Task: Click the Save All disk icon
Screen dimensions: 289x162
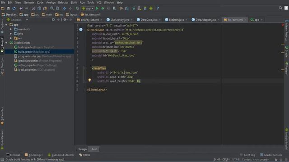Action: 8,9
